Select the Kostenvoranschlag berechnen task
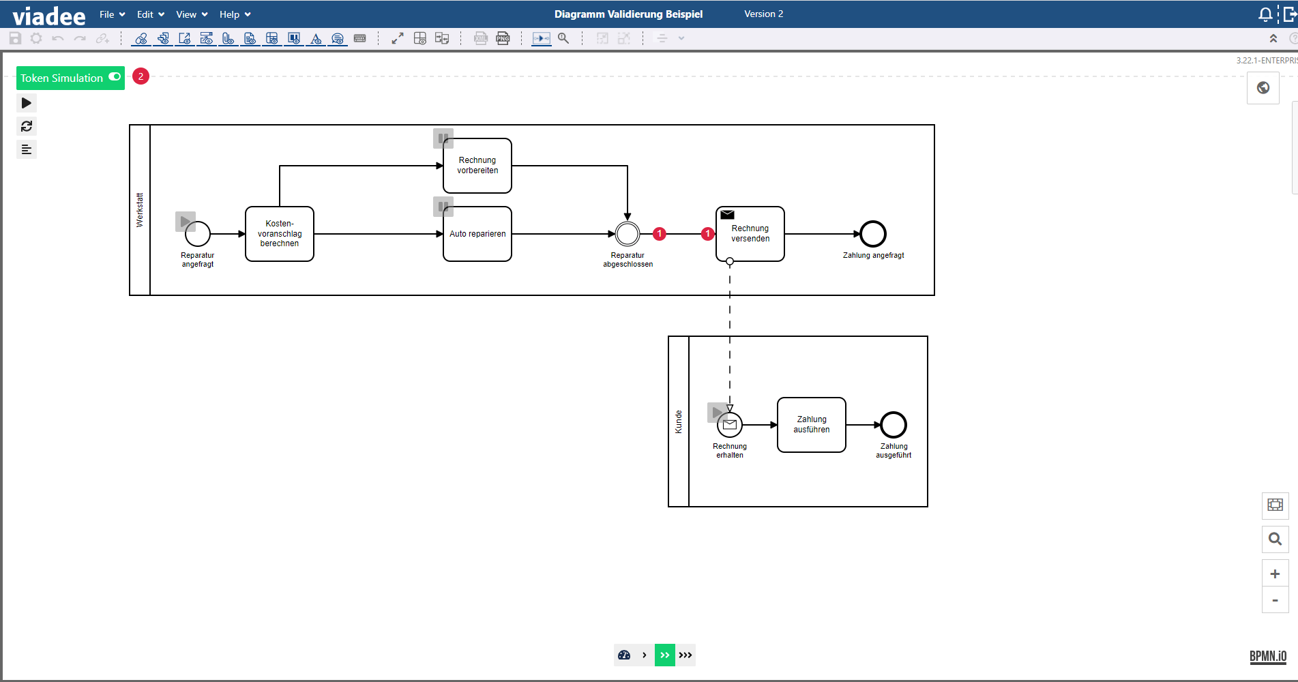Viewport: 1298px width, 682px height. coord(280,234)
